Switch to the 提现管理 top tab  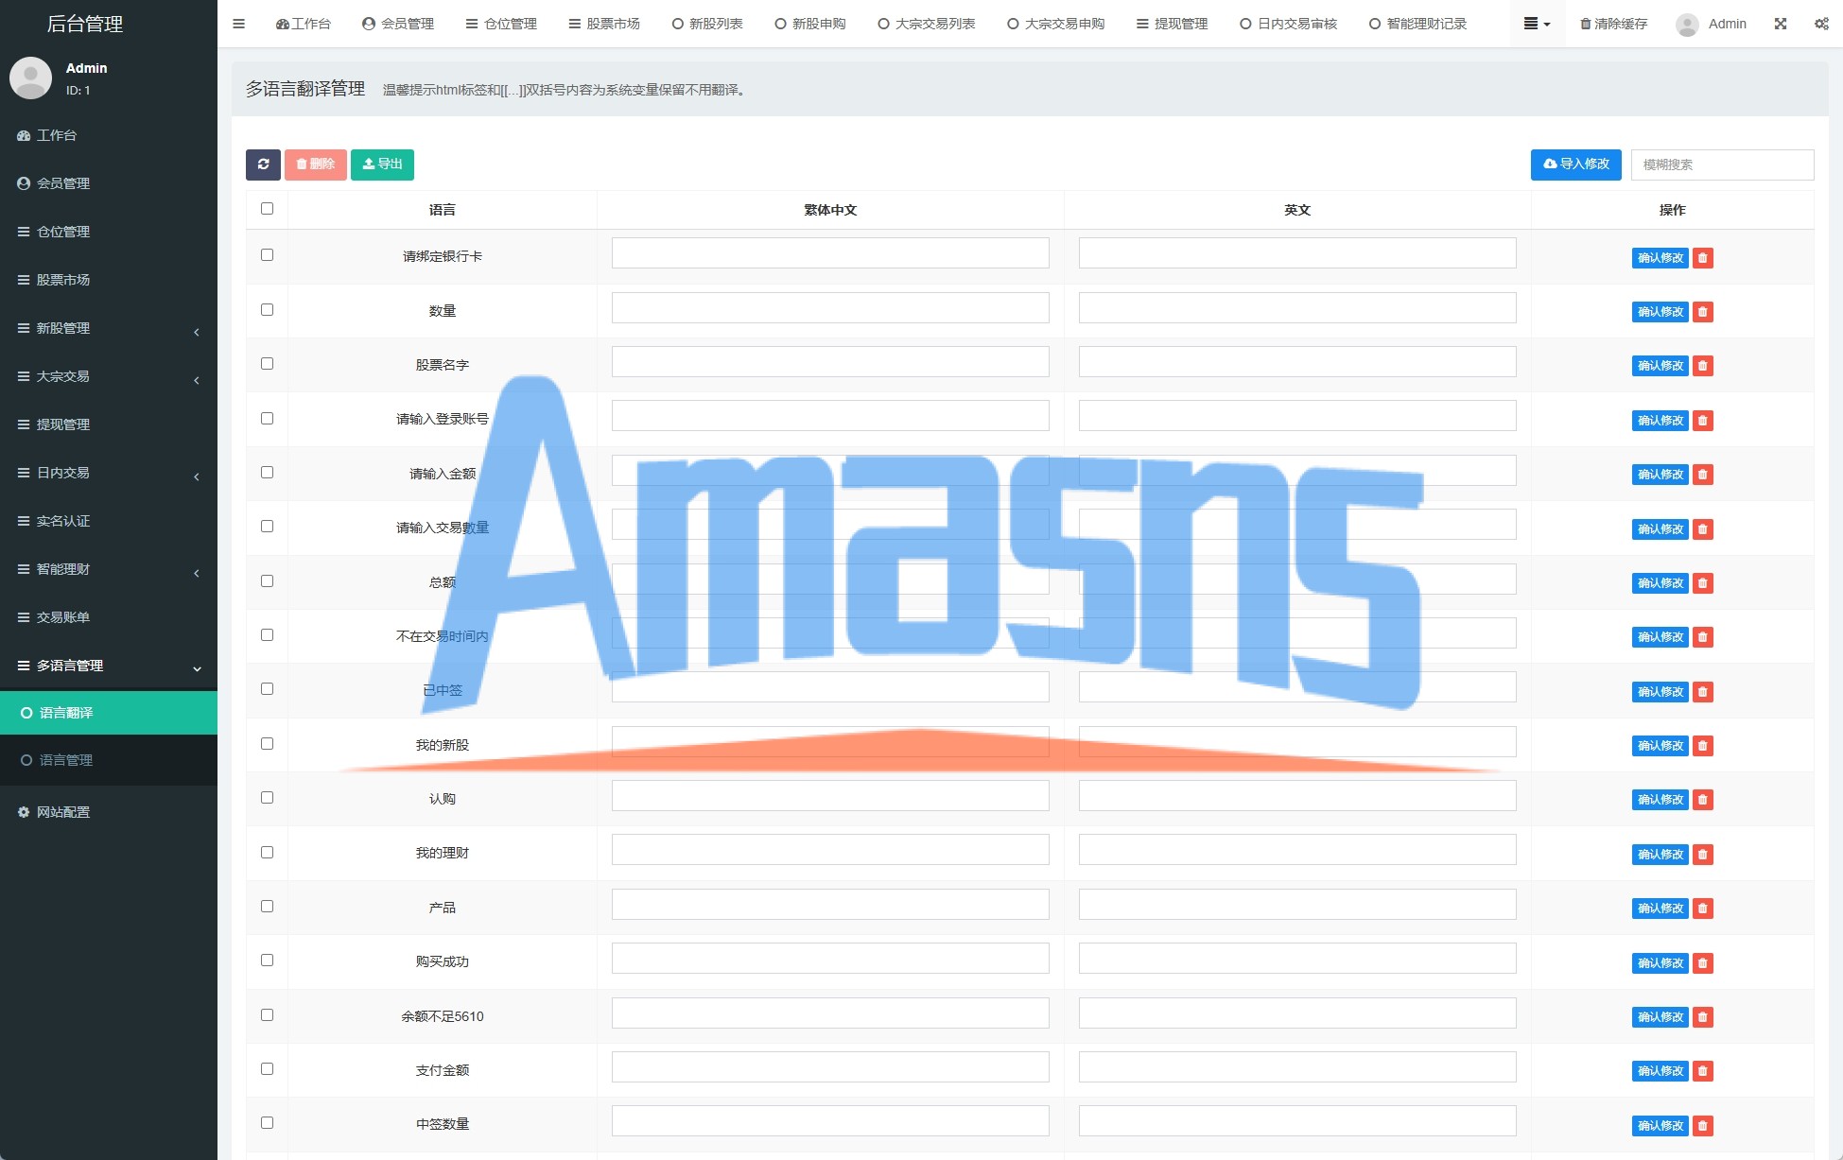pyautogui.click(x=1173, y=24)
